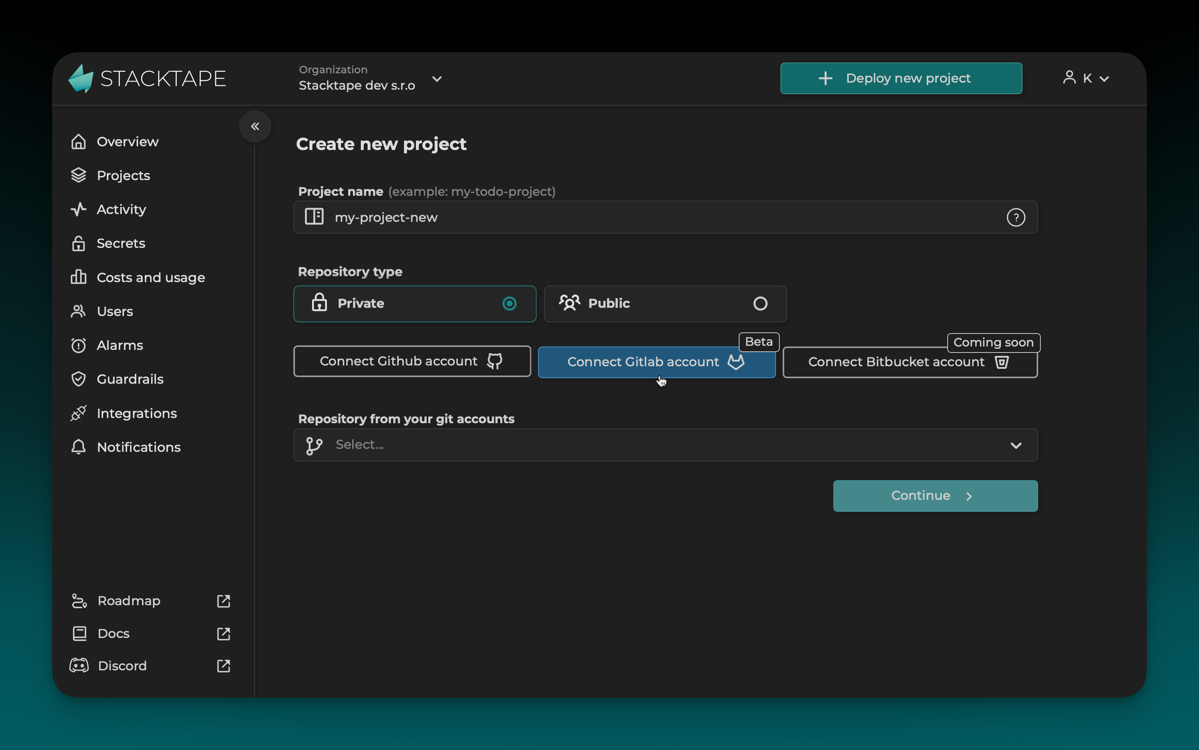Click the Create new project heading
The width and height of the screenshot is (1199, 750).
[381, 144]
